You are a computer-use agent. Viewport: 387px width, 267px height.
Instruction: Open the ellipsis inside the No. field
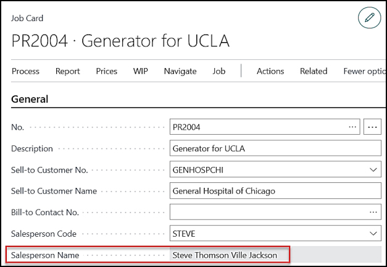pos(352,127)
